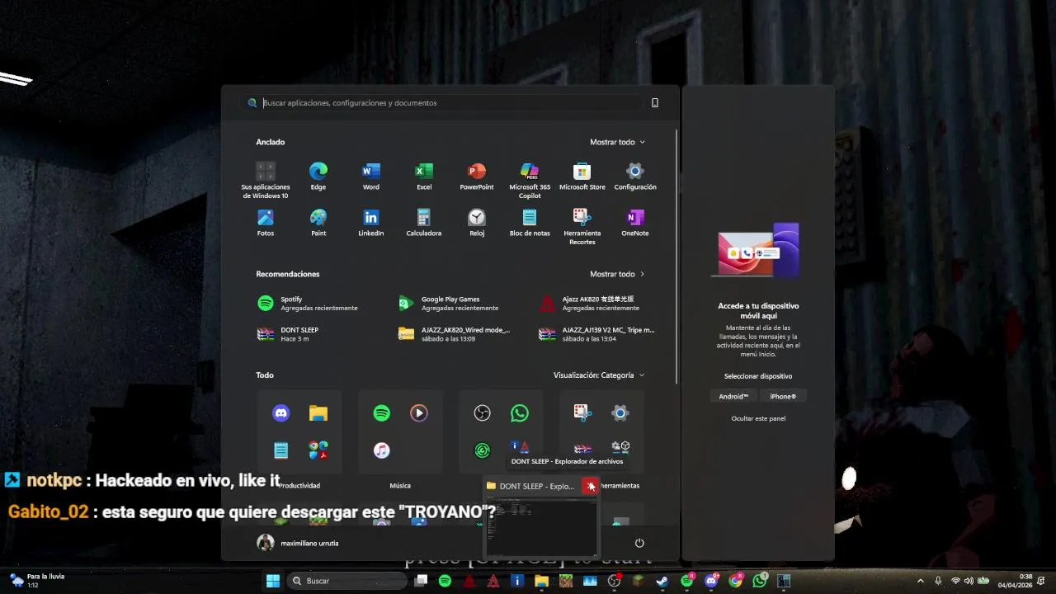The height and width of the screenshot is (594, 1056).
Task: Open WhatsApp from the taskbar
Action: tap(760, 581)
